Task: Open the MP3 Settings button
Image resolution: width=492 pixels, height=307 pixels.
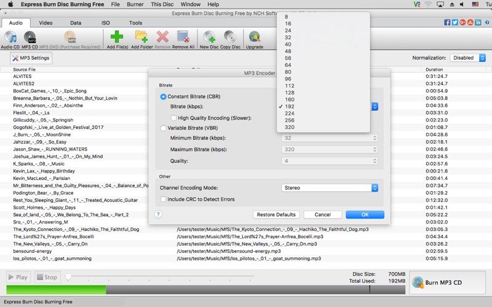Action: [x=31, y=58]
